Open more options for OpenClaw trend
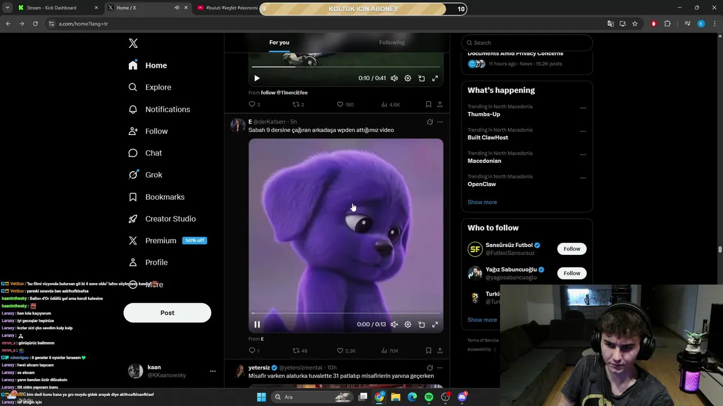723x406 pixels. point(583,178)
